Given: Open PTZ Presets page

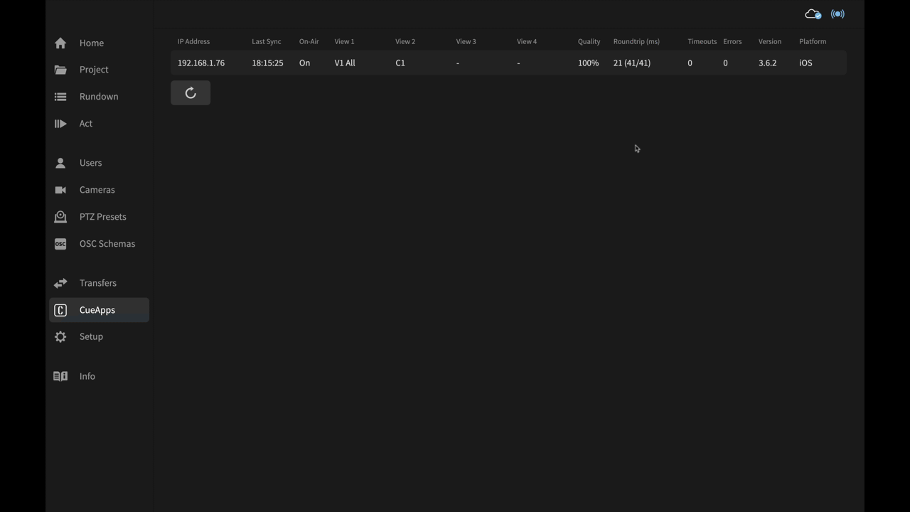Looking at the screenshot, I should [x=99, y=217].
